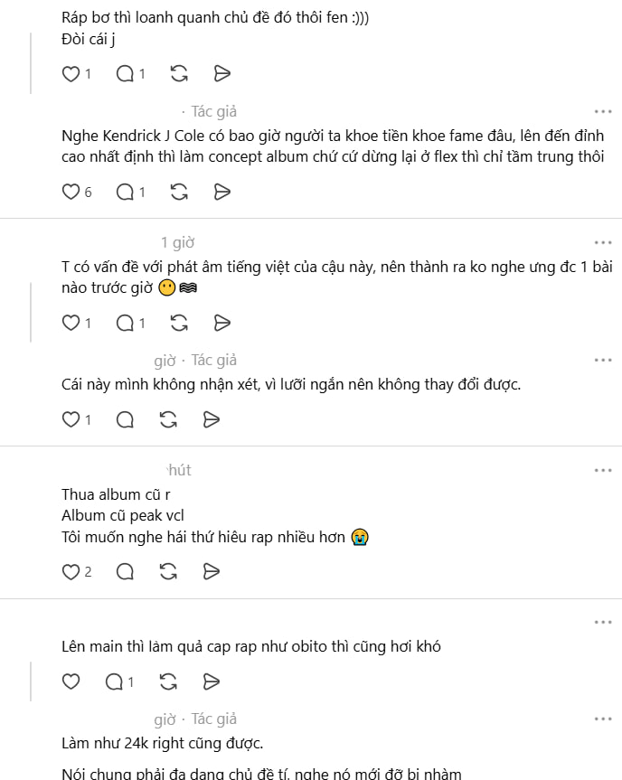Share the top "Ráp bơ" comment with the send icon

click(221, 73)
